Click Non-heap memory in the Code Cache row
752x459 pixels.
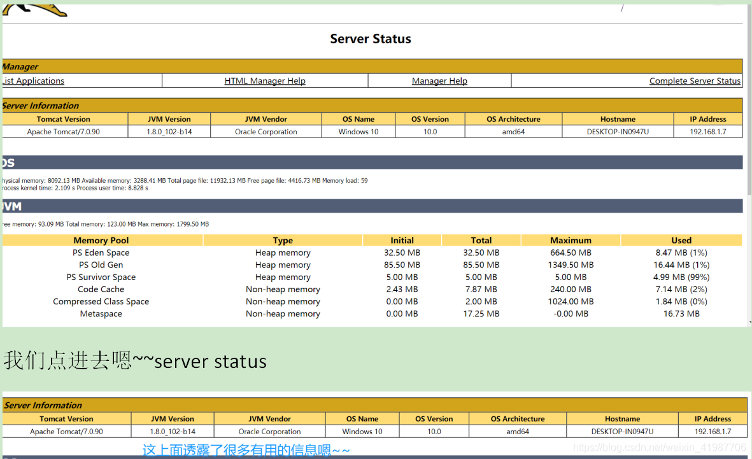[283, 289]
